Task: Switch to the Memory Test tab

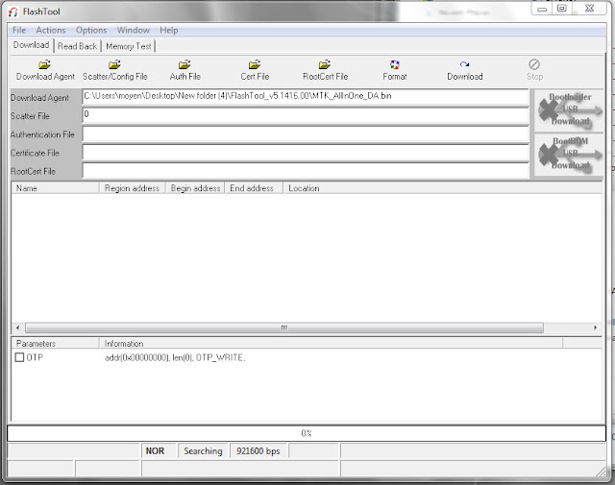Action: [x=129, y=46]
